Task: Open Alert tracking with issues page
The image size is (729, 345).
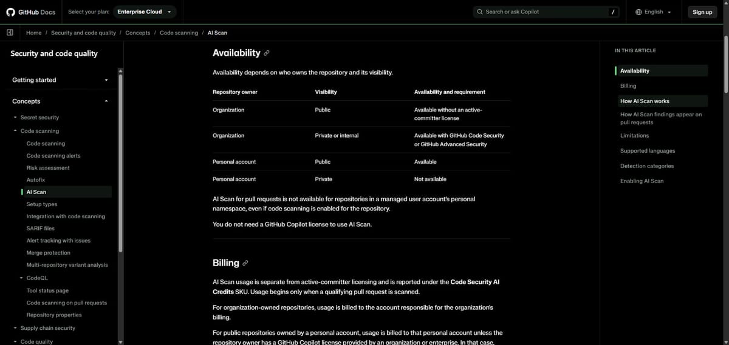Action: point(58,241)
